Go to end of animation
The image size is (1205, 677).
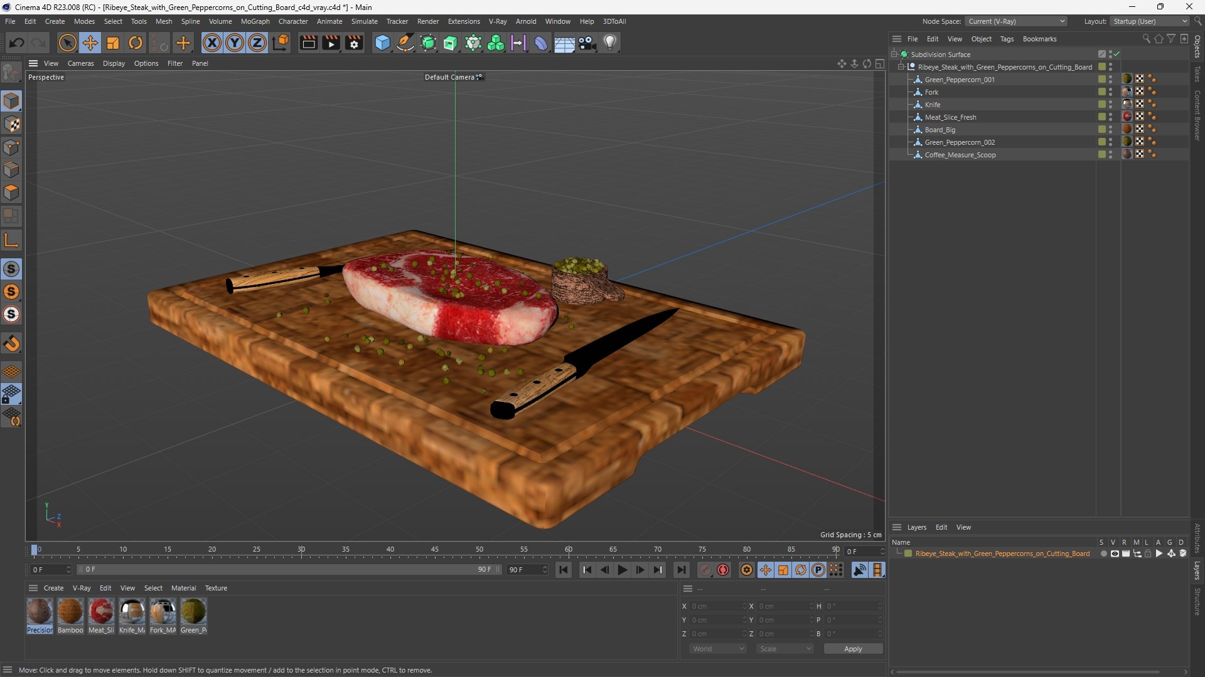[x=681, y=570]
